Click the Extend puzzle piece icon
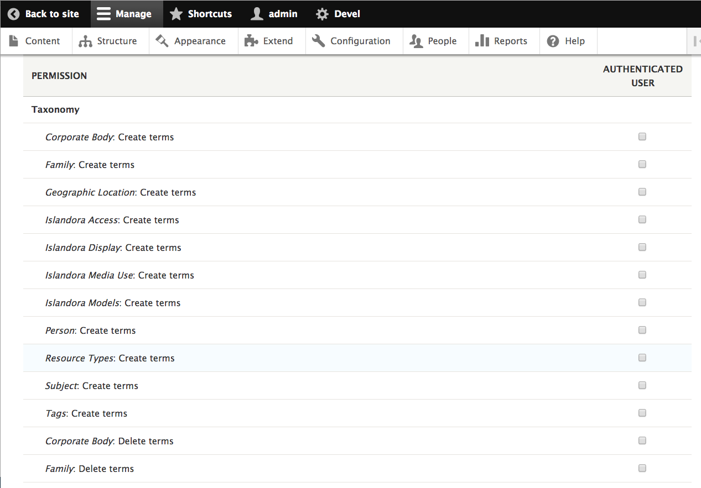Viewport: 701px width, 488px height. (251, 41)
